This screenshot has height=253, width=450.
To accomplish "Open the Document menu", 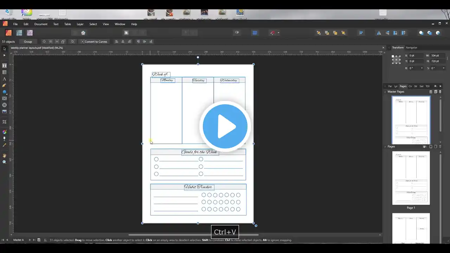I will (41, 24).
